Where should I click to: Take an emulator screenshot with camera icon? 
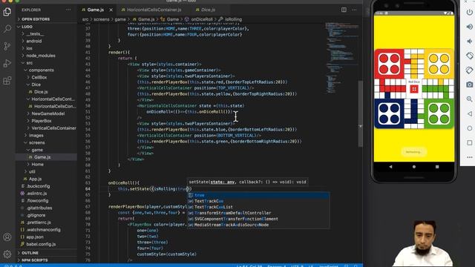click(x=470, y=85)
